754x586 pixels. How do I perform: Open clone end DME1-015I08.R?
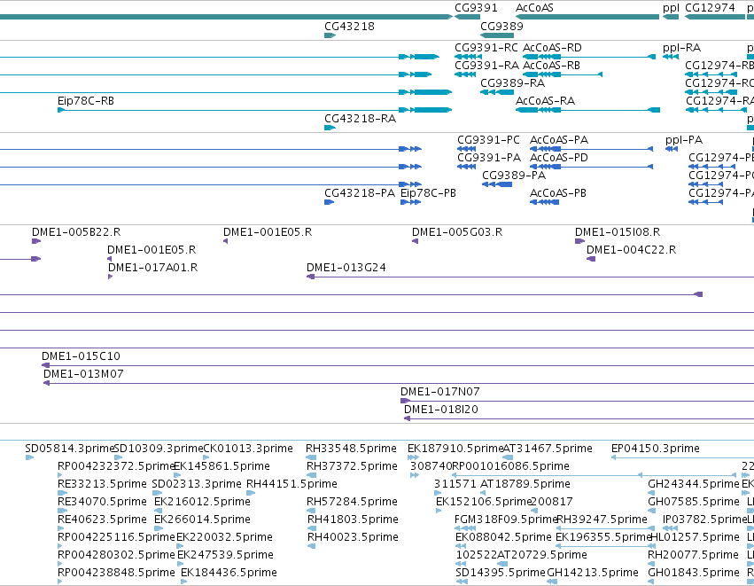coord(618,232)
